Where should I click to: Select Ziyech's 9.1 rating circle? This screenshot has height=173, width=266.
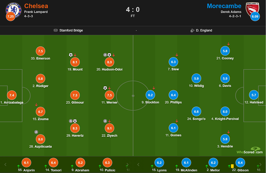pos(109,128)
